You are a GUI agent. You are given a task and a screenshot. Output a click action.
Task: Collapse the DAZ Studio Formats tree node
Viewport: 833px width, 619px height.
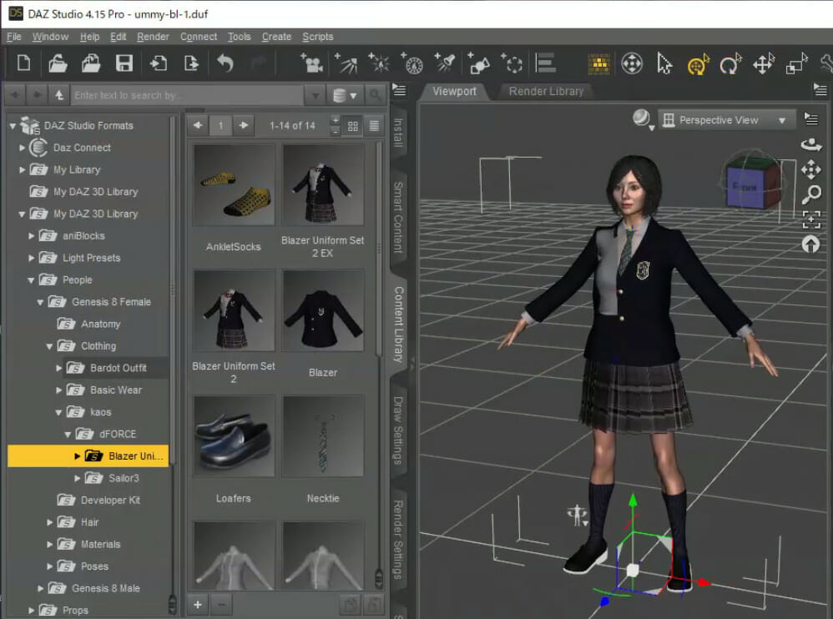(13, 126)
